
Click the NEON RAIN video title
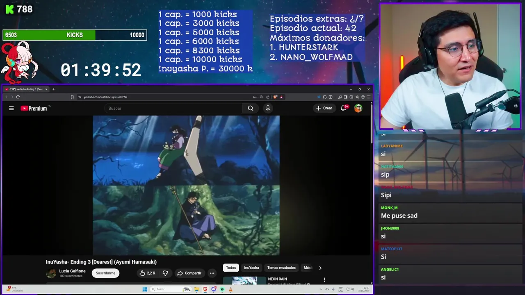[278, 279]
